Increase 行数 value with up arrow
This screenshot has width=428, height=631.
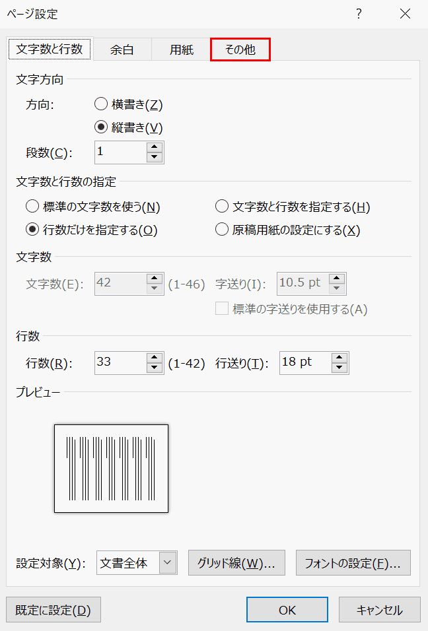155,357
